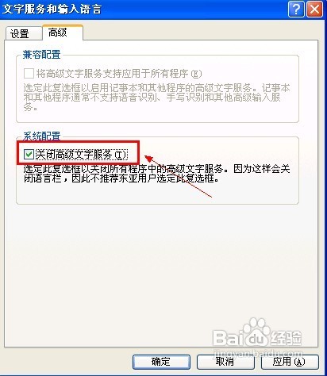The height and width of the screenshot is (376, 327).
Task: Click the jingyan.baidu.com watermark text
Action: (x=259, y=353)
